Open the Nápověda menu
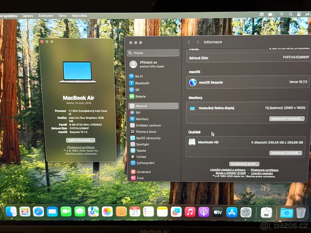Image resolution: width=311 pixels, height=233 pixels. coord(79,16)
